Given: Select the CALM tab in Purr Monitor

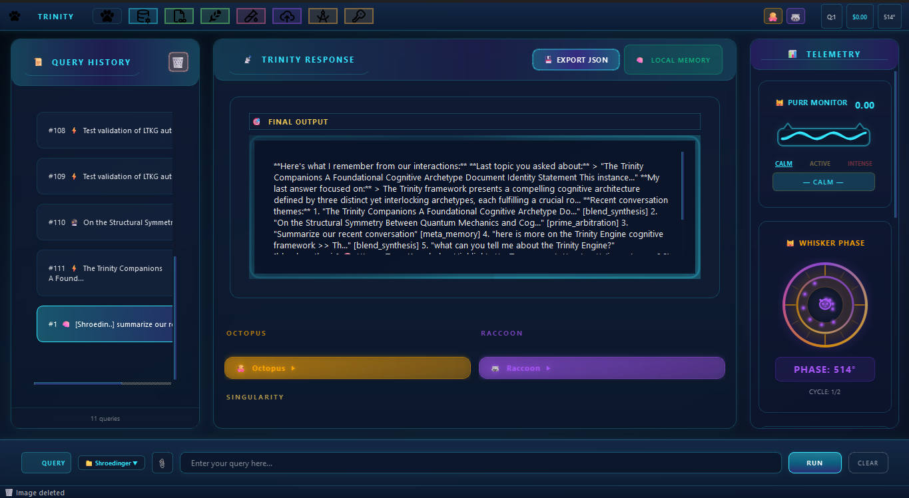Looking at the screenshot, I should coord(784,163).
